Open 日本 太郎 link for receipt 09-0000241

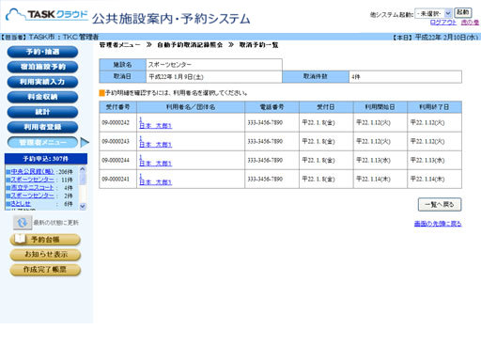point(156,182)
